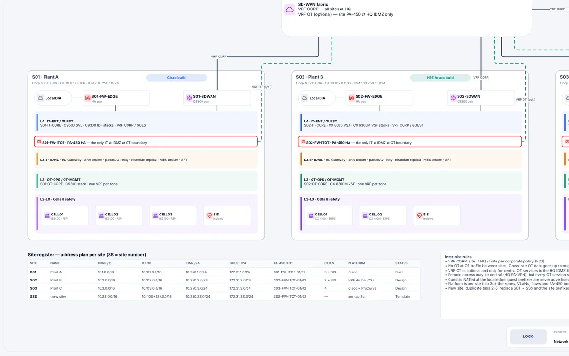Select "10.(100+SS).0.0/16" template cell
The image size is (569, 356).
(x=156, y=296)
